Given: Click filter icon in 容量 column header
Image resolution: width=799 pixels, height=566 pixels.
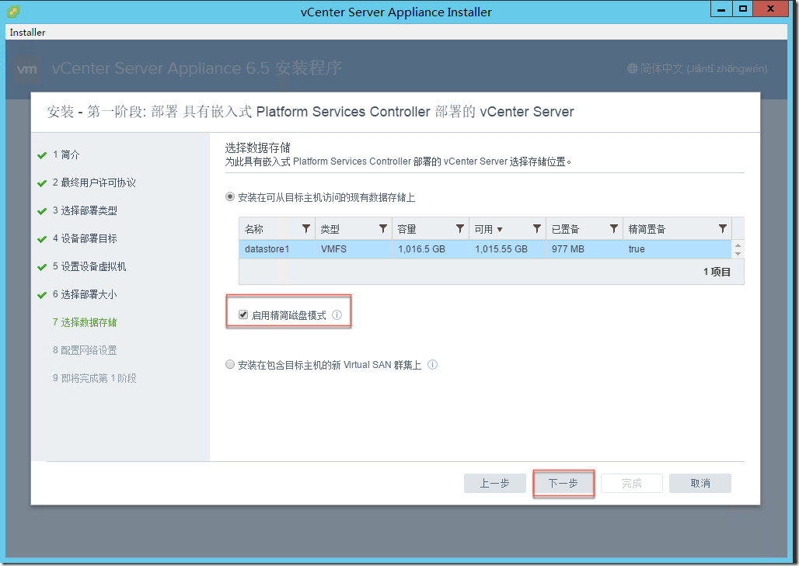Looking at the screenshot, I should click(459, 229).
